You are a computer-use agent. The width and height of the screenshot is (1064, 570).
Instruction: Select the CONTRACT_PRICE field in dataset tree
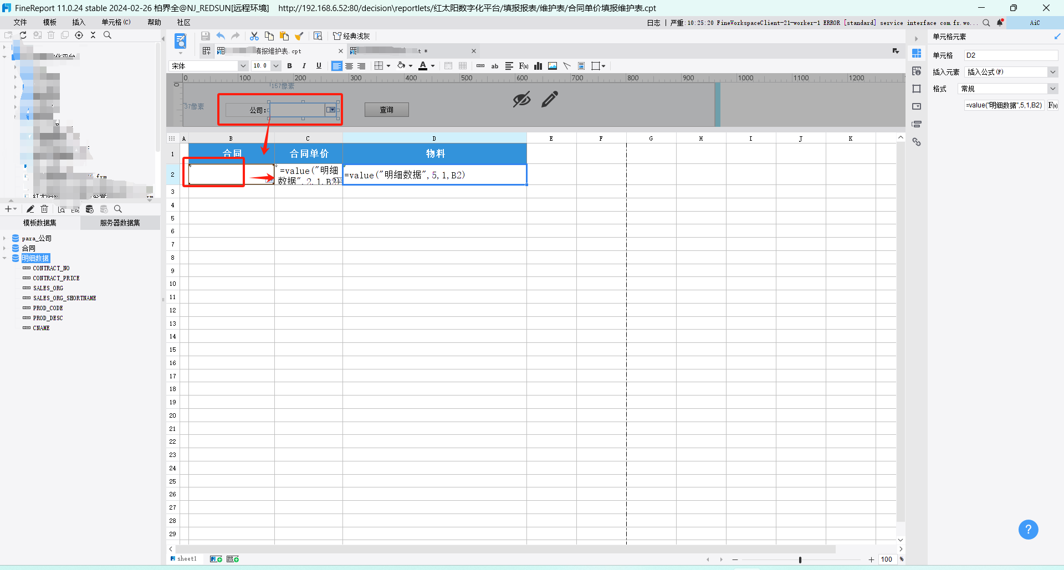[56, 278]
